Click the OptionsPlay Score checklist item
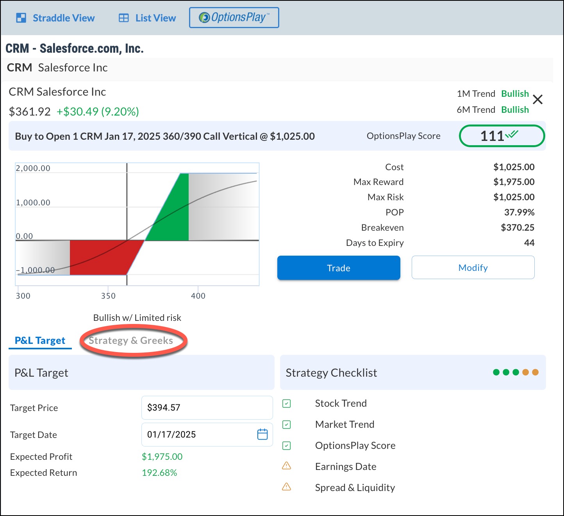564x516 pixels. coord(355,445)
